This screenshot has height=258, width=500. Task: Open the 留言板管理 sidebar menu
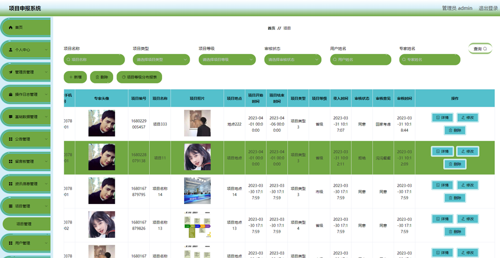26,161
